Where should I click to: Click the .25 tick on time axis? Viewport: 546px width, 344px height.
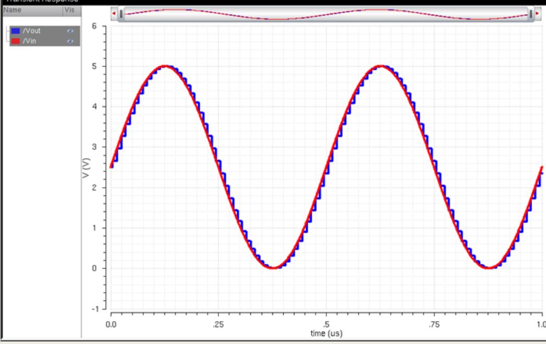(x=219, y=325)
